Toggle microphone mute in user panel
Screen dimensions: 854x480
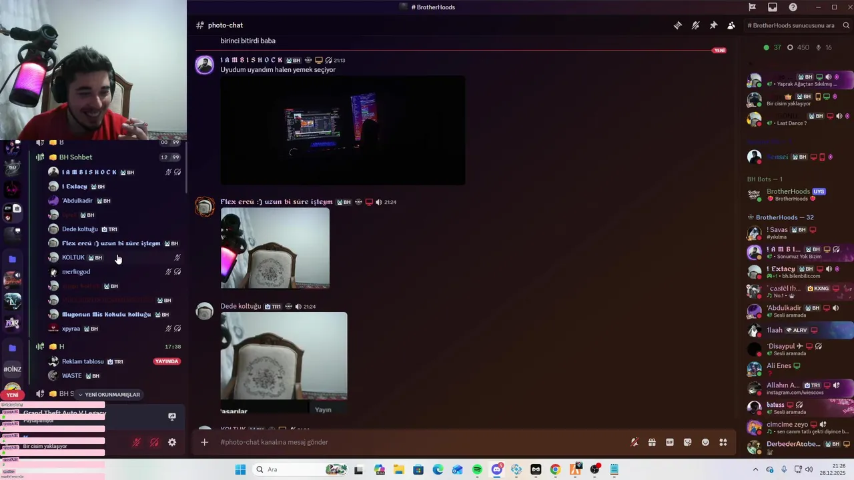point(137,442)
